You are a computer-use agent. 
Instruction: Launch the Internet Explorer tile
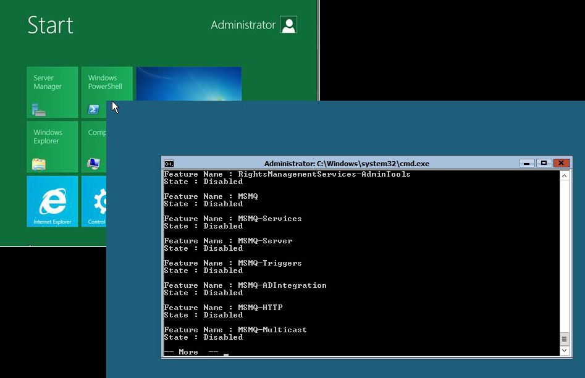click(x=53, y=201)
